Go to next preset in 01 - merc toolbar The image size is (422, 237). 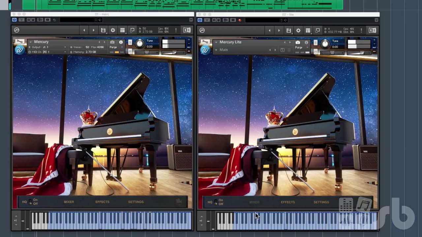94,30
